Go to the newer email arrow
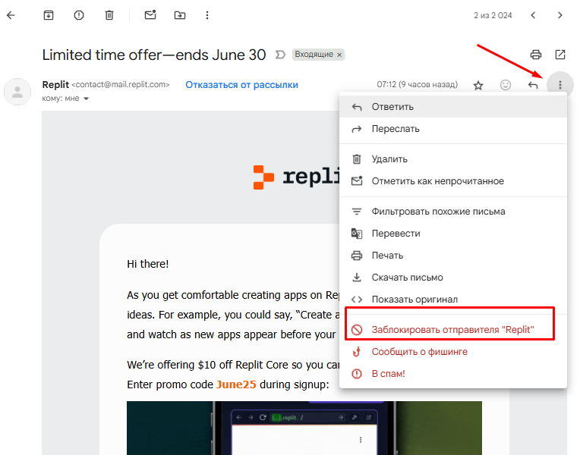580x455 pixels. pos(533,15)
